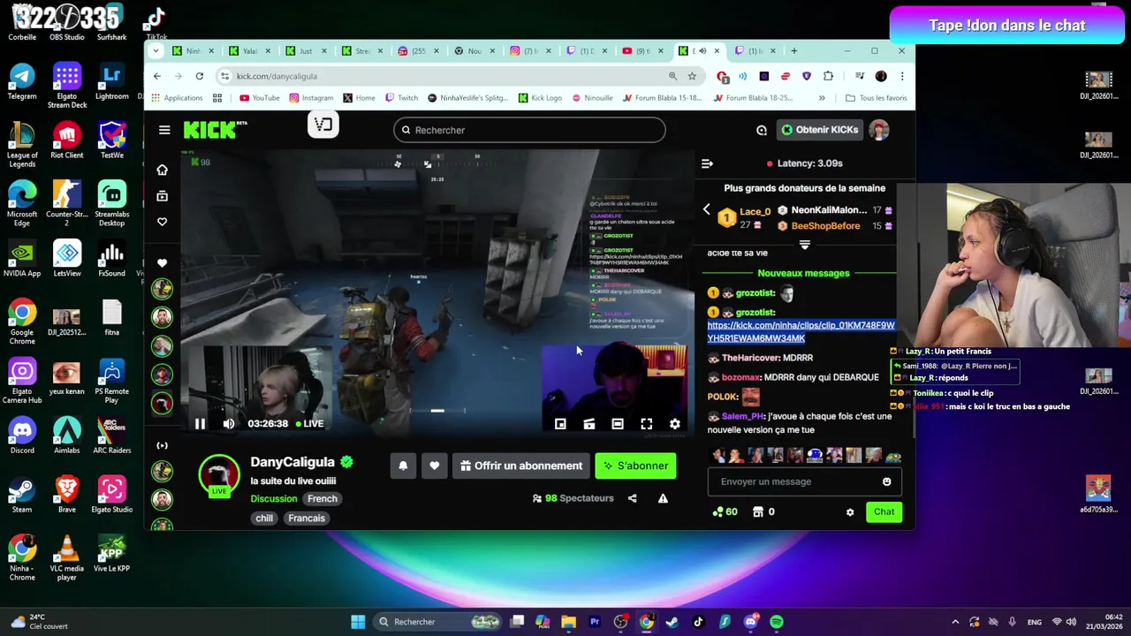The height and width of the screenshot is (636, 1131).
Task: Go to Kick Home via sidebar house icon
Action: click(162, 170)
